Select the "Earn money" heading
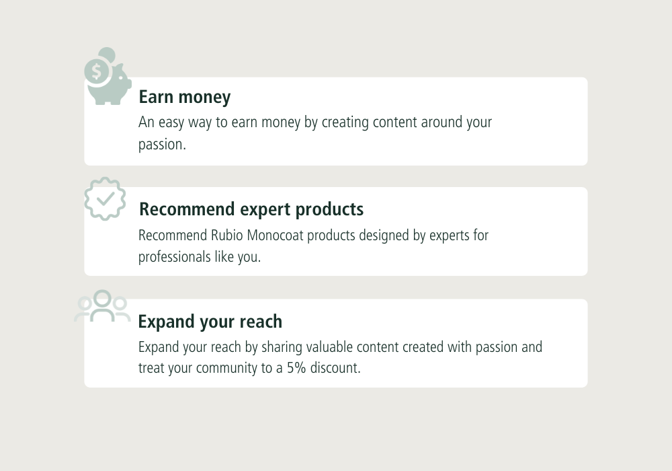Image resolution: width=672 pixels, height=471 pixels. click(185, 97)
